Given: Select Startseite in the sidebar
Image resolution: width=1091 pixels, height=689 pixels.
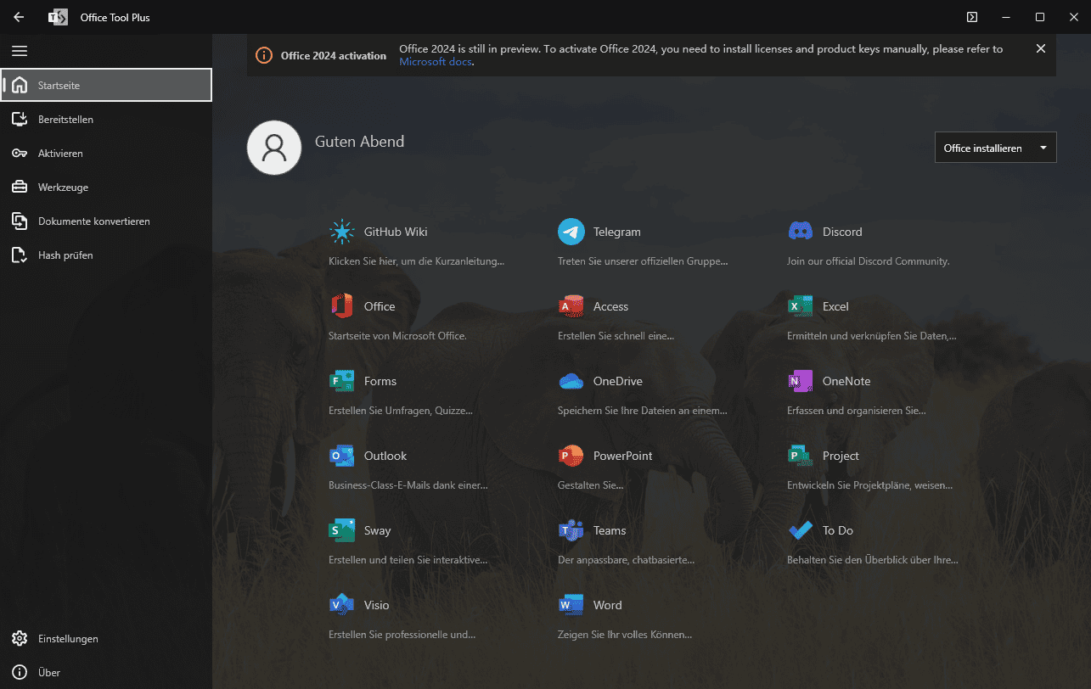Looking at the screenshot, I should point(106,85).
